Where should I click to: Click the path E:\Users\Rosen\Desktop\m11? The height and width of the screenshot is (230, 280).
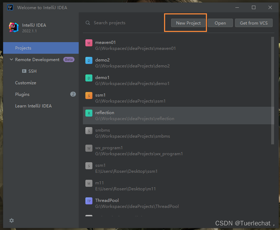point(125,189)
